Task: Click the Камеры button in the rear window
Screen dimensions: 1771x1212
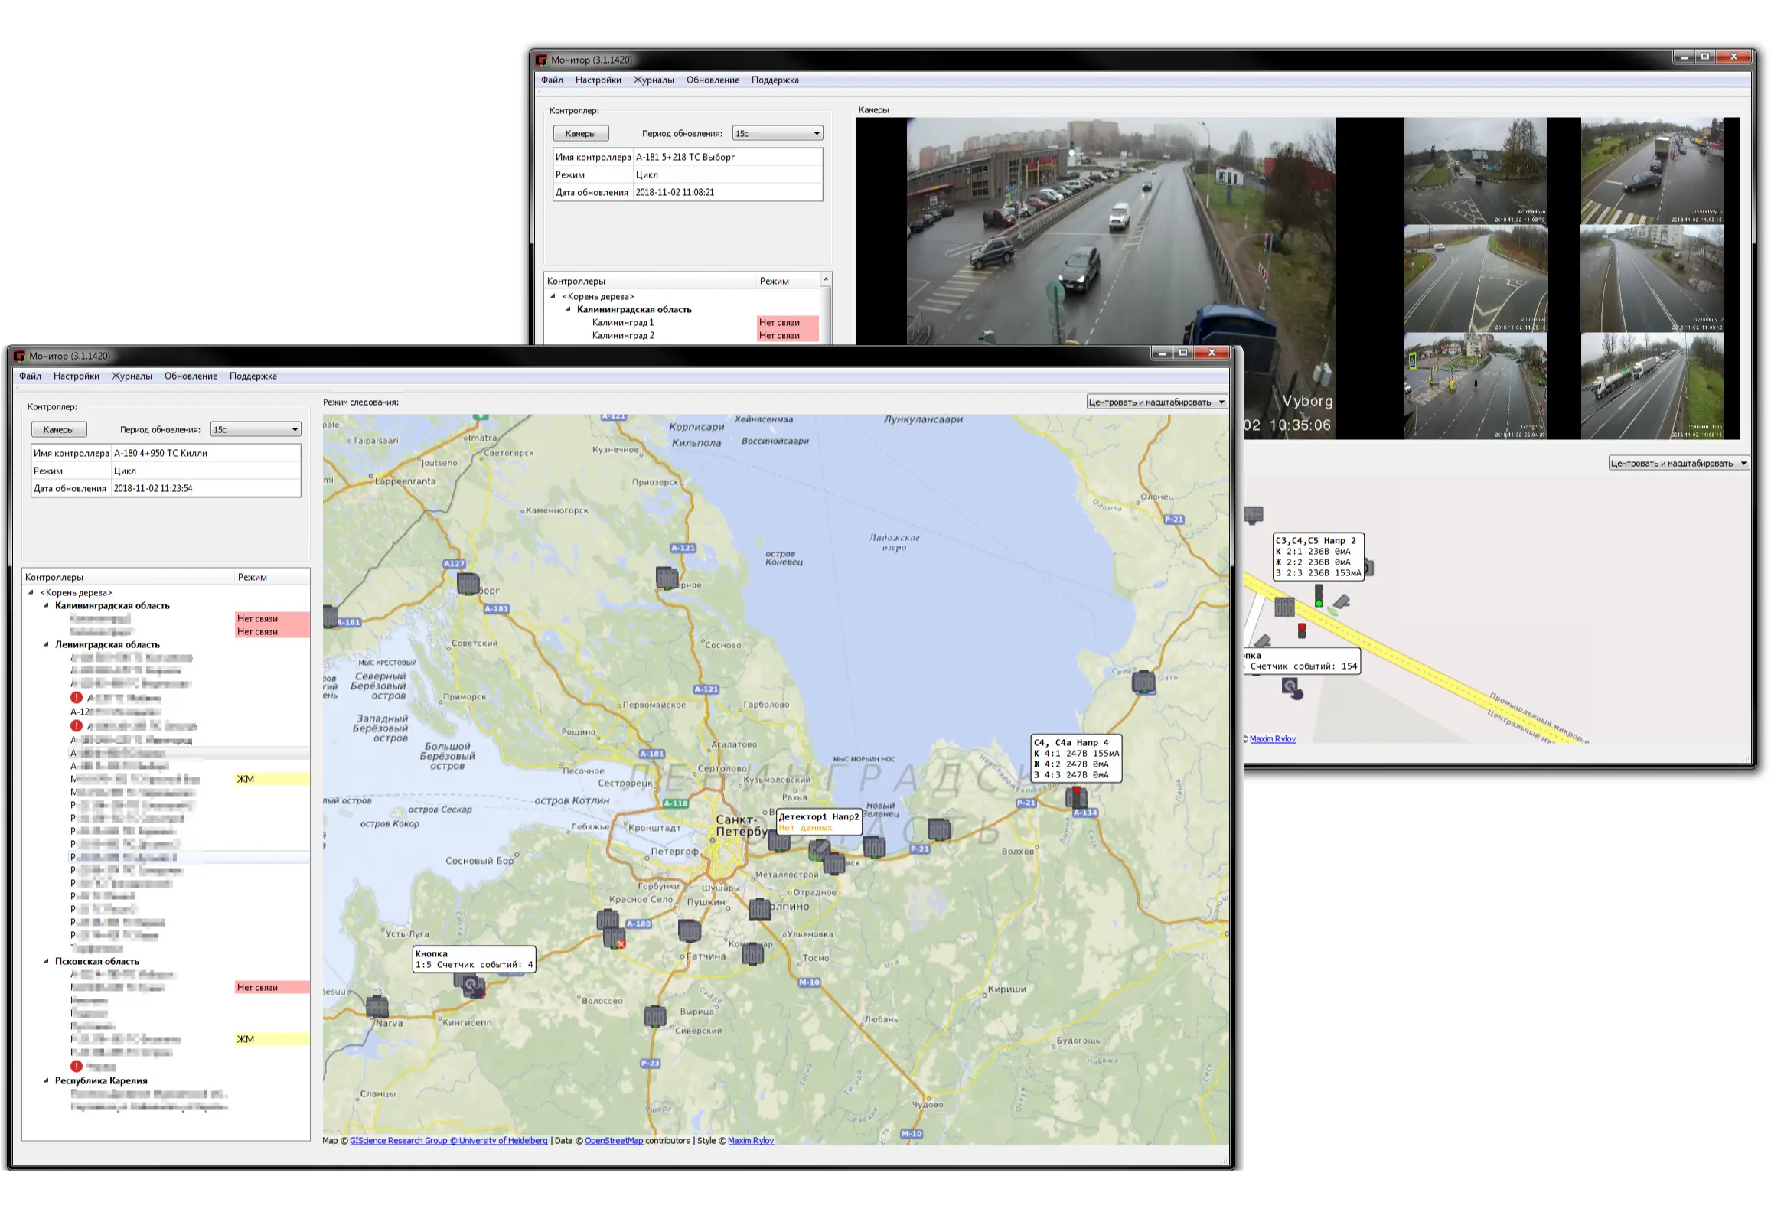Action: click(x=581, y=133)
